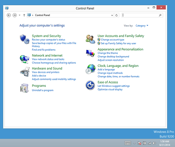Open Action Center flag icon

pos(139,143)
